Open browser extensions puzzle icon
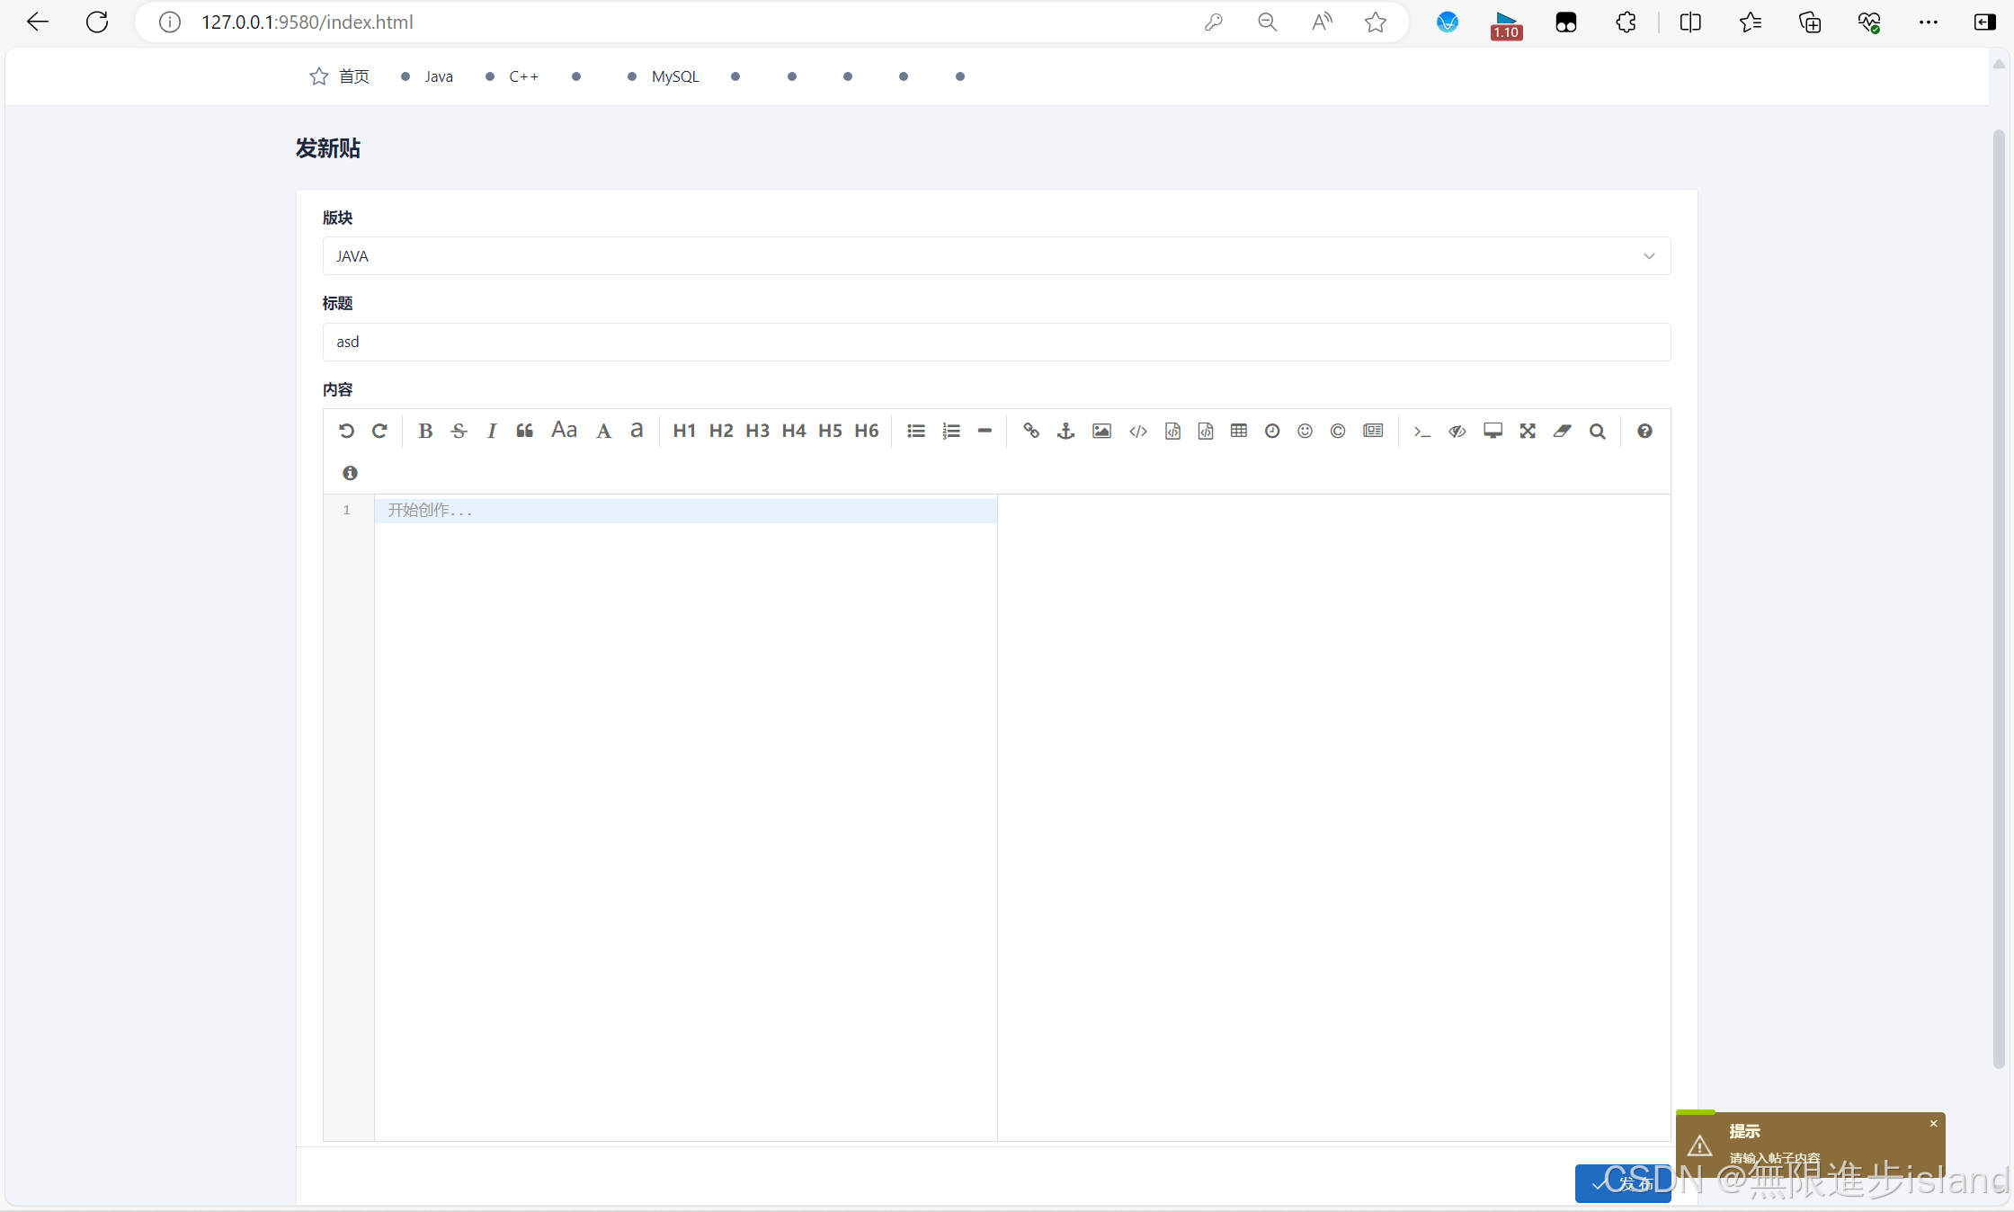 tap(1626, 22)
